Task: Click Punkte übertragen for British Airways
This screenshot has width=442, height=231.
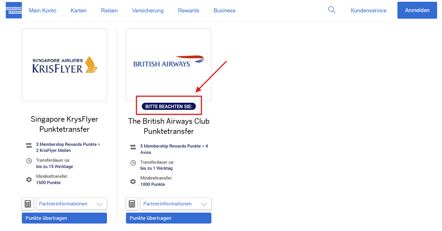Action: (x=169, y=218)
